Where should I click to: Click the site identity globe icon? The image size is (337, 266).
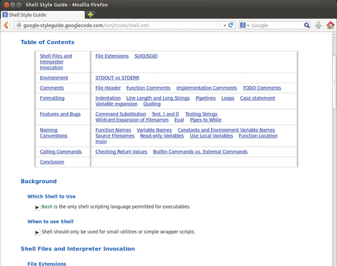(x=19, y=25)
